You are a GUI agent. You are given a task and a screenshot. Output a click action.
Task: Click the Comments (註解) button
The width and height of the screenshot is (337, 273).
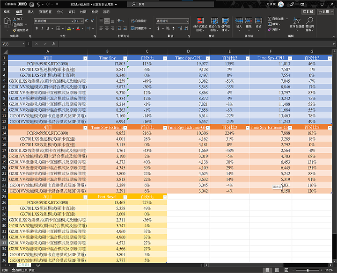pyautogui.click(x=308, y=12)
